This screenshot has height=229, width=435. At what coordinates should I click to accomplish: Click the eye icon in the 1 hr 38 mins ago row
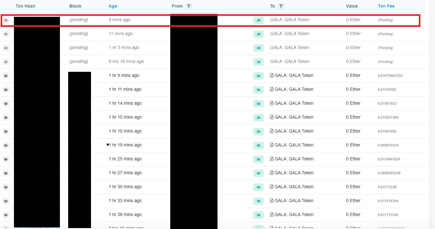pos(6,215)
